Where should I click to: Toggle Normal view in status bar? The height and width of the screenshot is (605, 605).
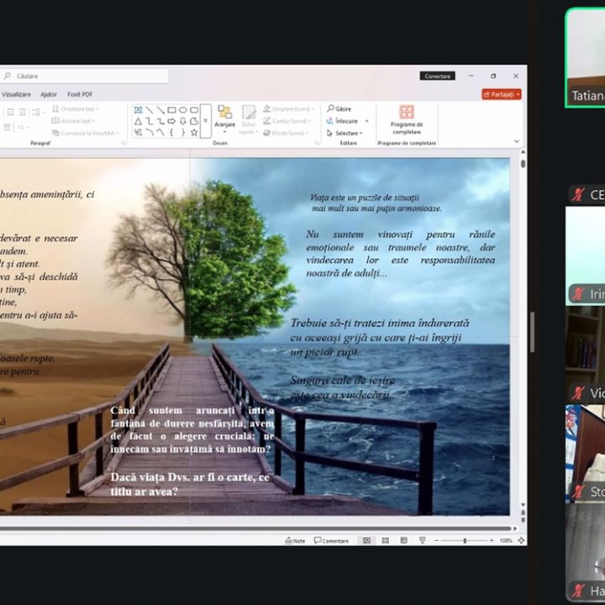coord(366,540)
